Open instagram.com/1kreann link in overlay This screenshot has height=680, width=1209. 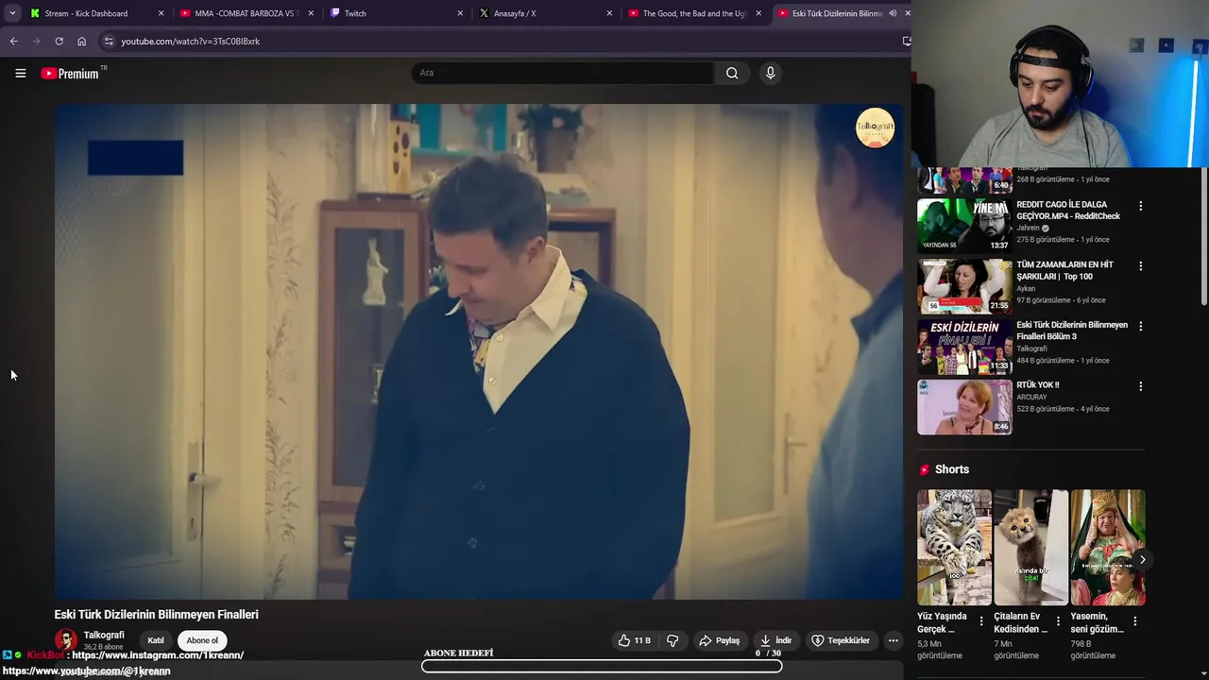click(158, 654)
